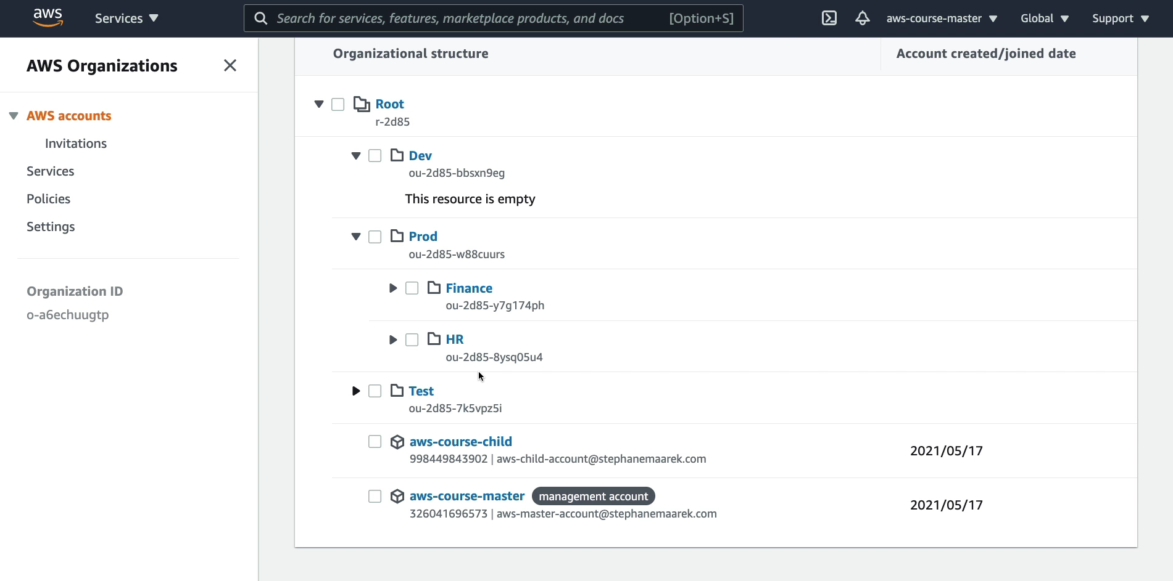Collapse the Dev organizational unit
Screen dimensions: 1173x581
356,156
